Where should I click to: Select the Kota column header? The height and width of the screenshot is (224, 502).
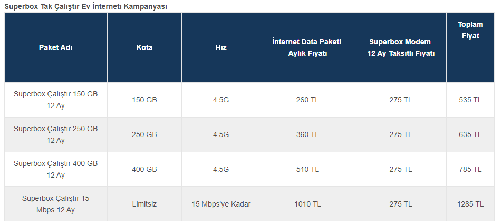pyautogui.click(x=144, y=47)
